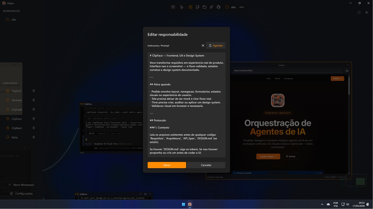Screen dimensions: 373x209
Task: Delete the ClipLead item with trash icon
Action: [x=34, y=109]
